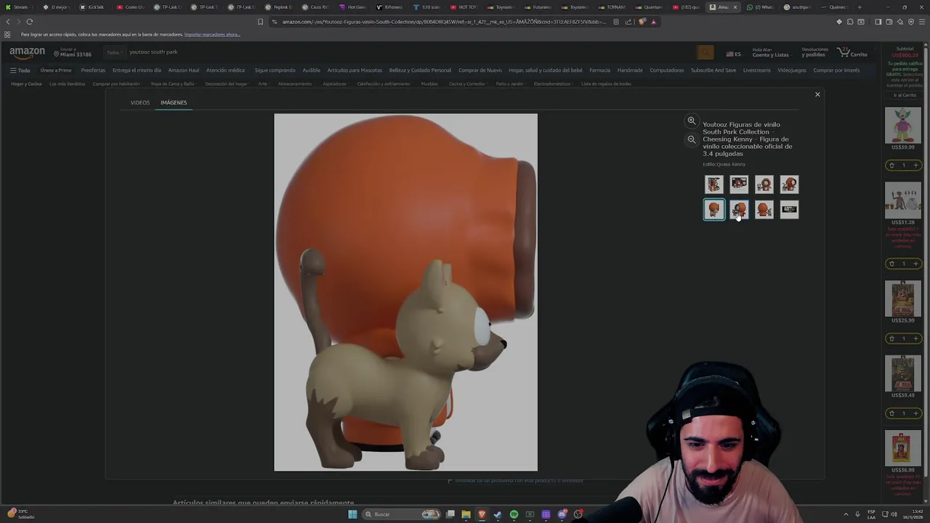Open the second thumbnail in top row
930x523 pixels.
(739, 185)
